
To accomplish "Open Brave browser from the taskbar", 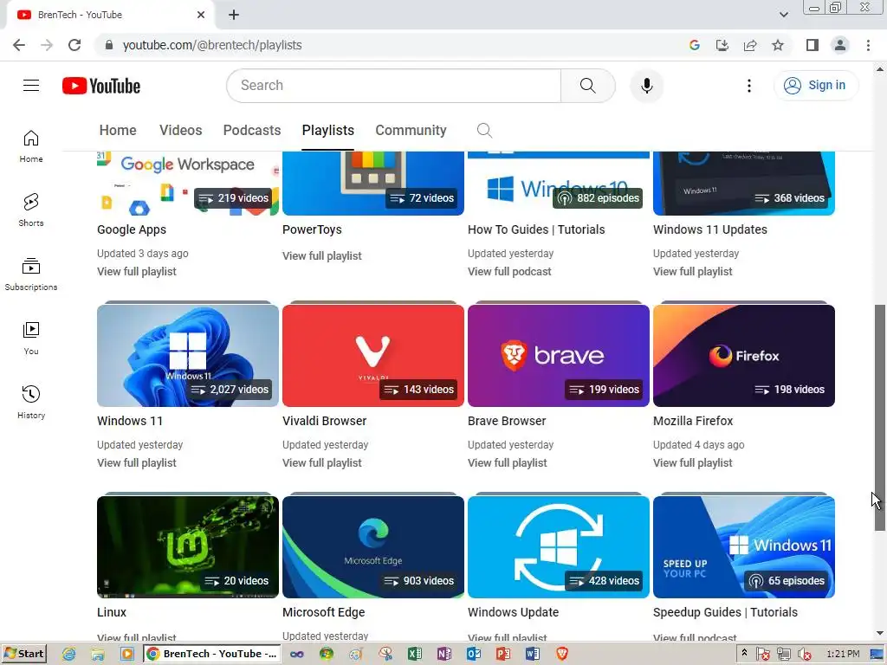I will click(x=561, y=654).
